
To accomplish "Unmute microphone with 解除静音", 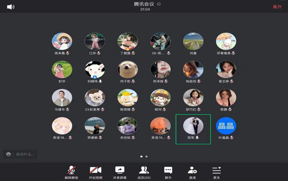I will tap(71, 170).
